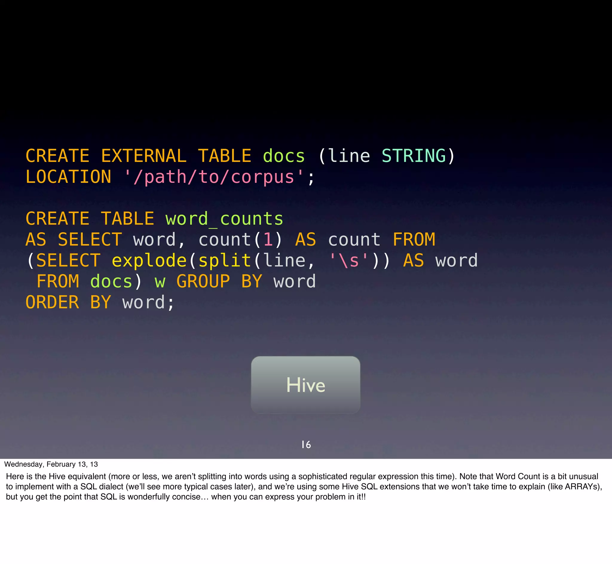612x564 pixels.
Task: Click the 'LOCATION' keyword
Action: [68, 177]
